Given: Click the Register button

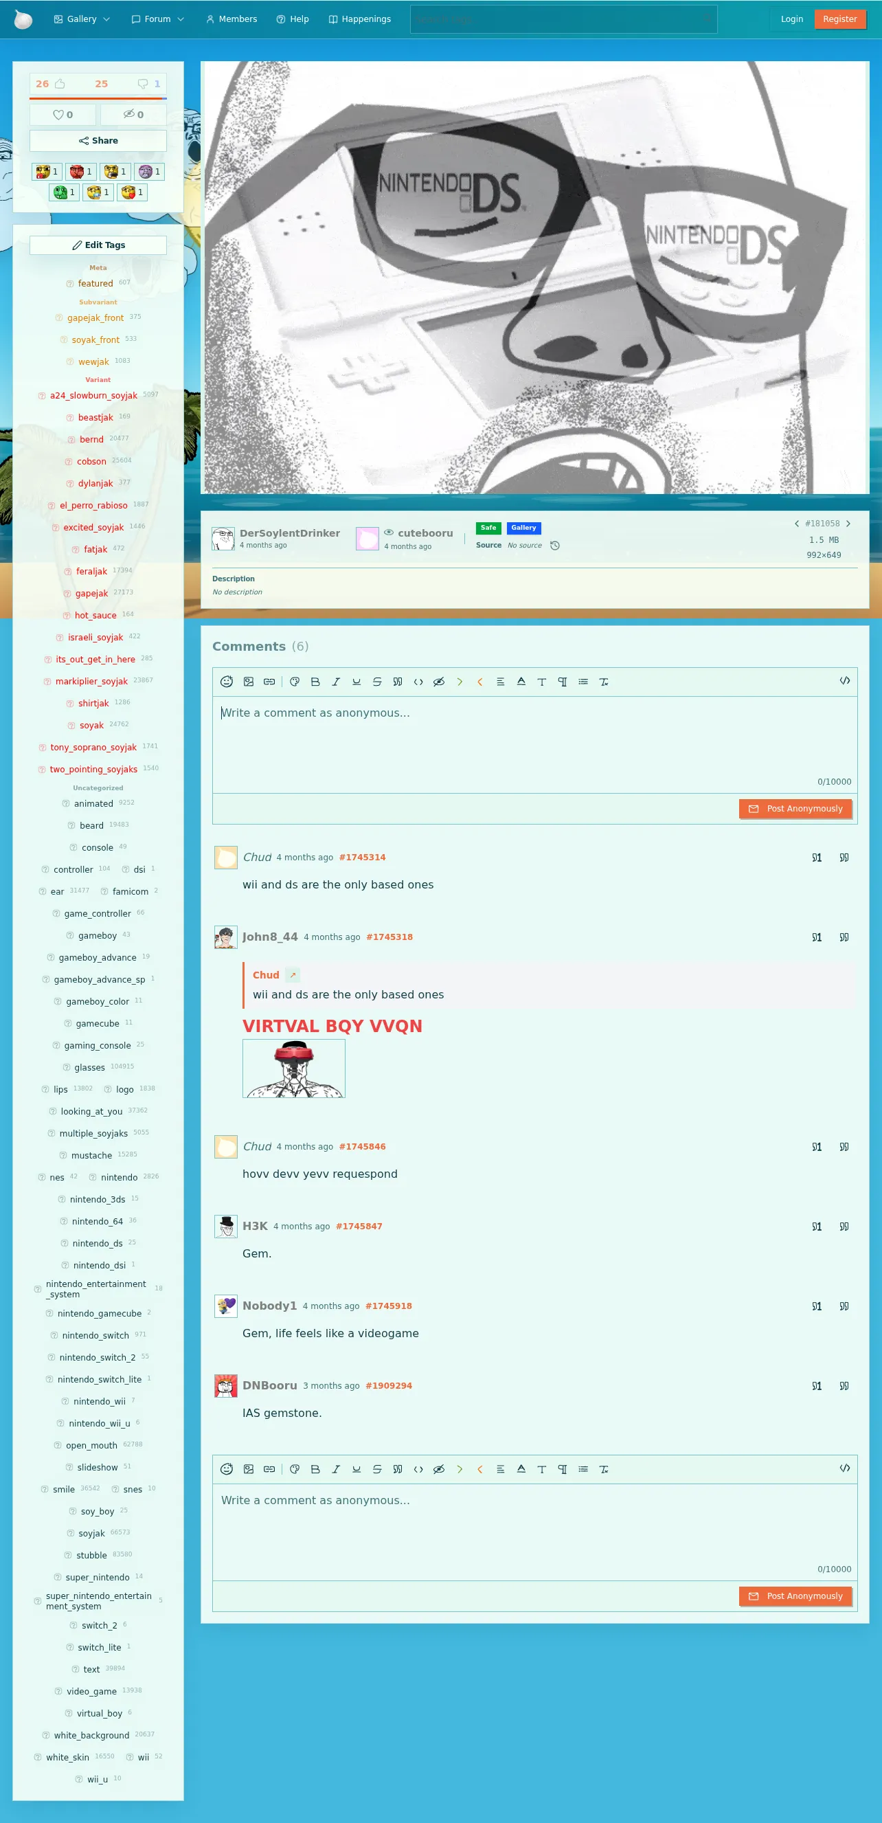Looking at the screenshot, I should 839,19.
